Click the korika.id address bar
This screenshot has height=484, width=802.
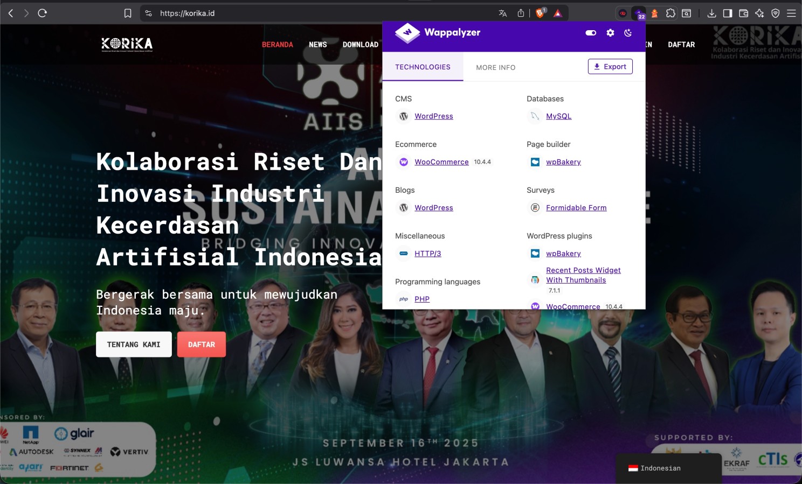coord(323,13)
